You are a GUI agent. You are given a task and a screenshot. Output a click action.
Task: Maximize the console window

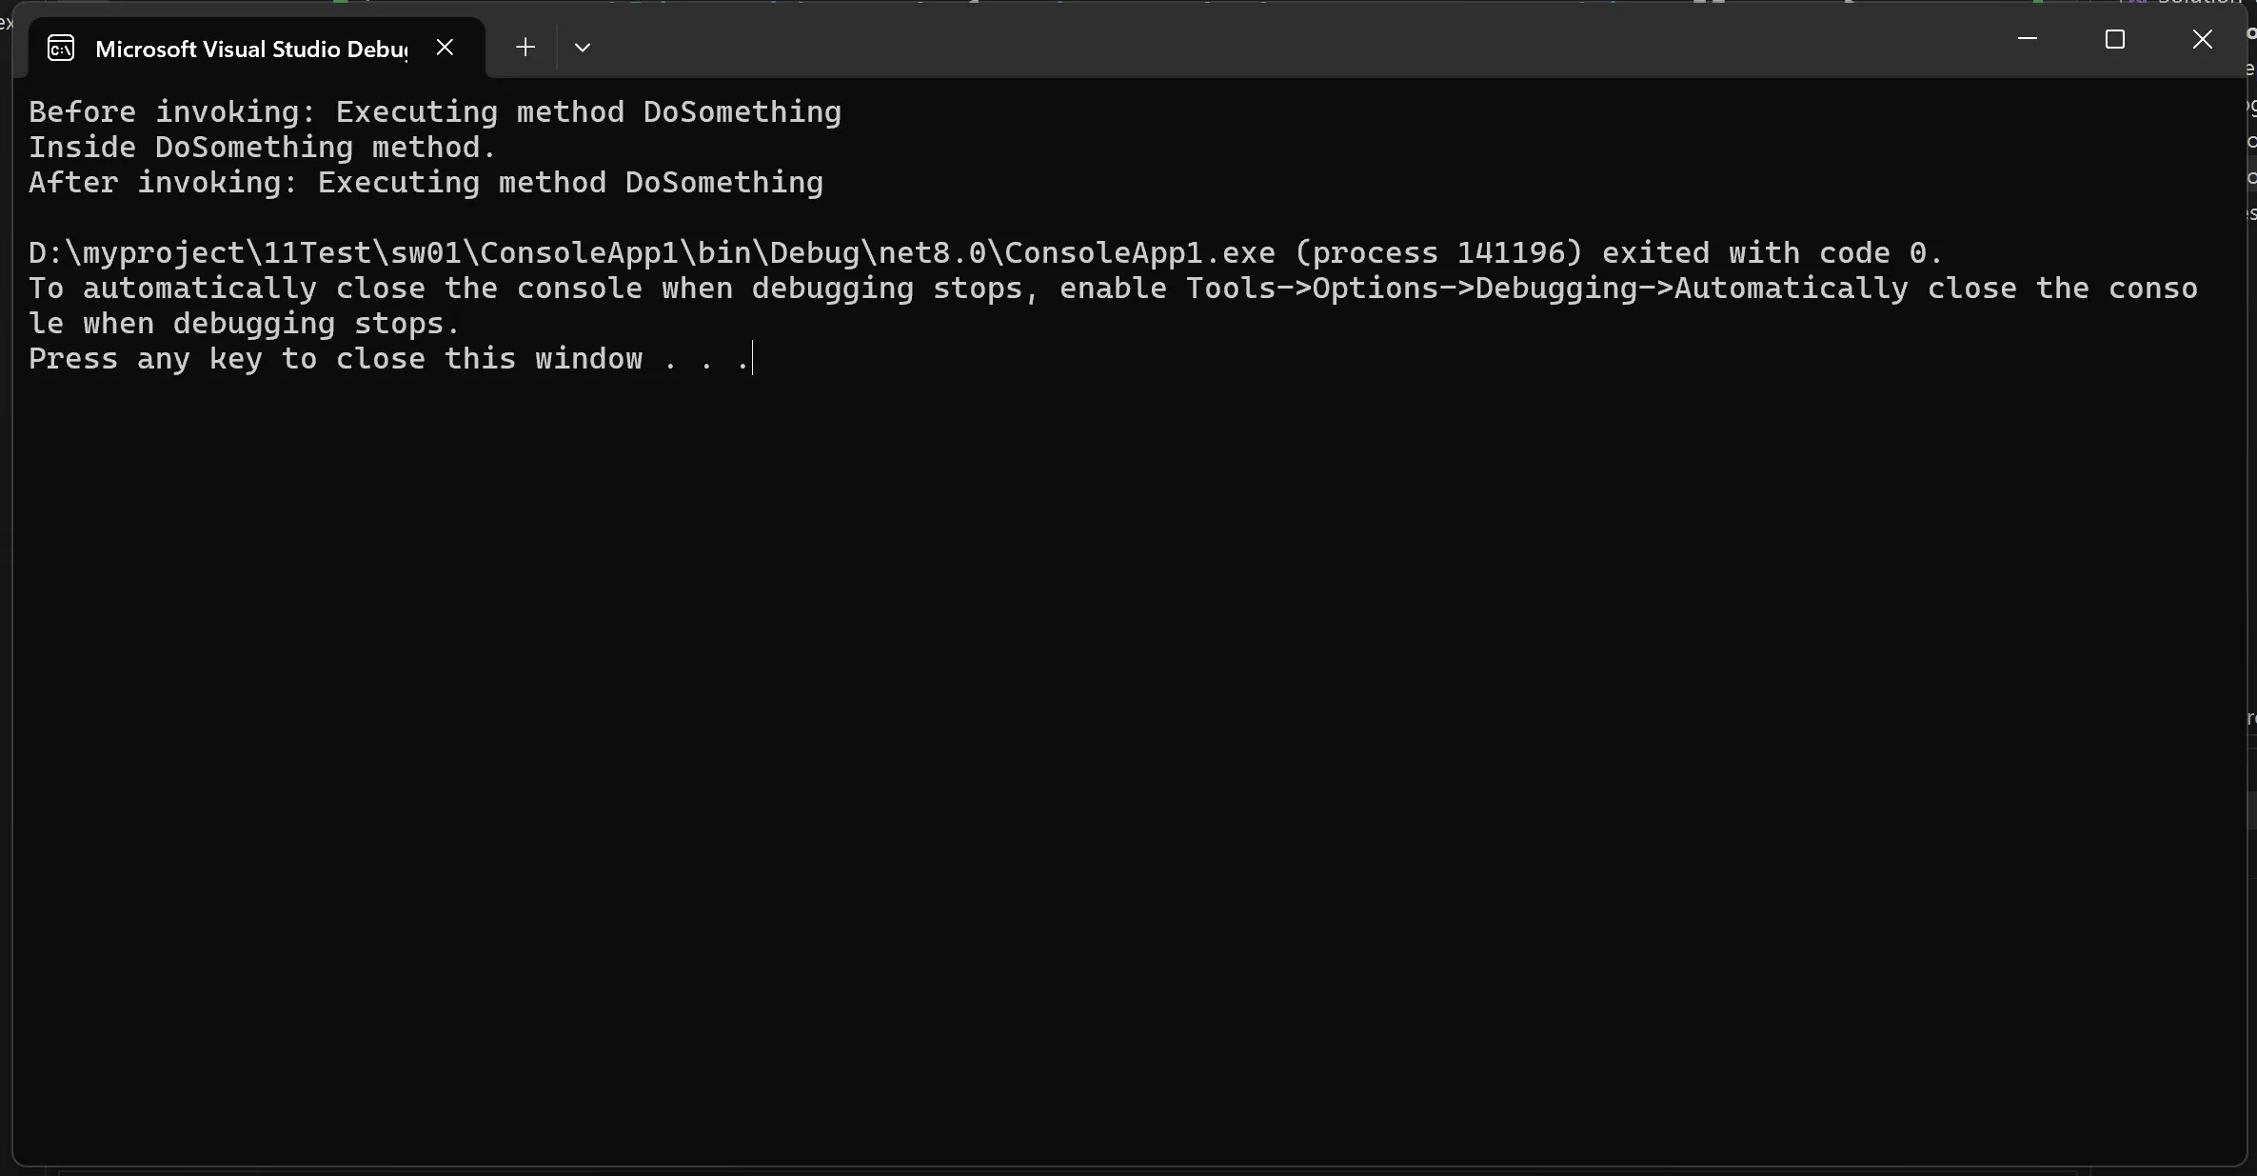coord(2114,39)
